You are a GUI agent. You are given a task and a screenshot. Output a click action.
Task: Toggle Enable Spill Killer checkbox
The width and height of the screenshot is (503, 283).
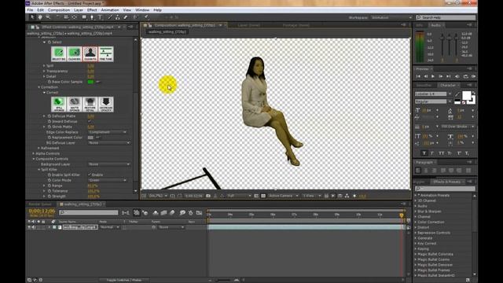click(x=90, y=175)
